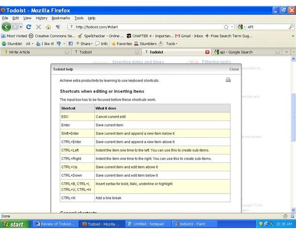296x230 pixels.
Task: Open the Bookmarks menu
Action: 61,18
